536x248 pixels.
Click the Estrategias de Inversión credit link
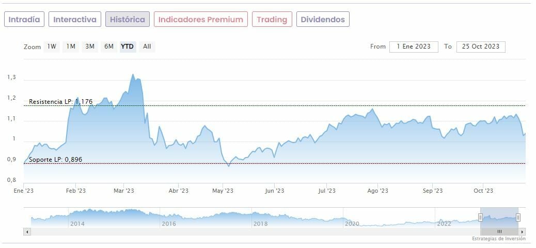pos(498,239)
